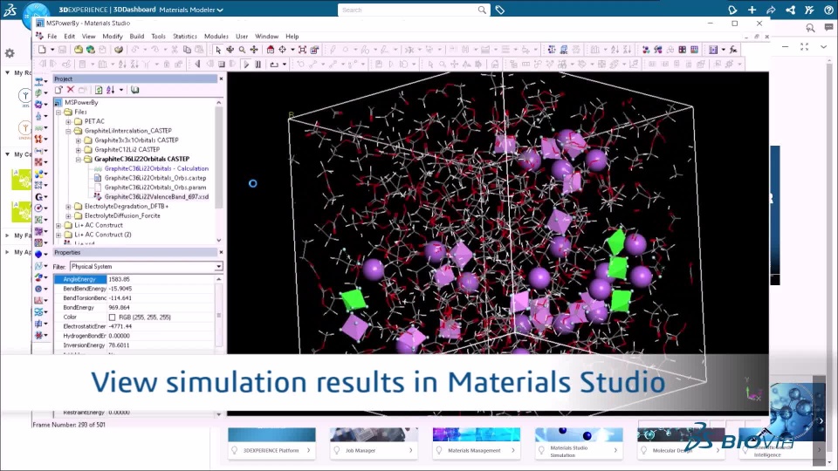Click the New document toolbar icon
The image size is (838, 471).
42,50
